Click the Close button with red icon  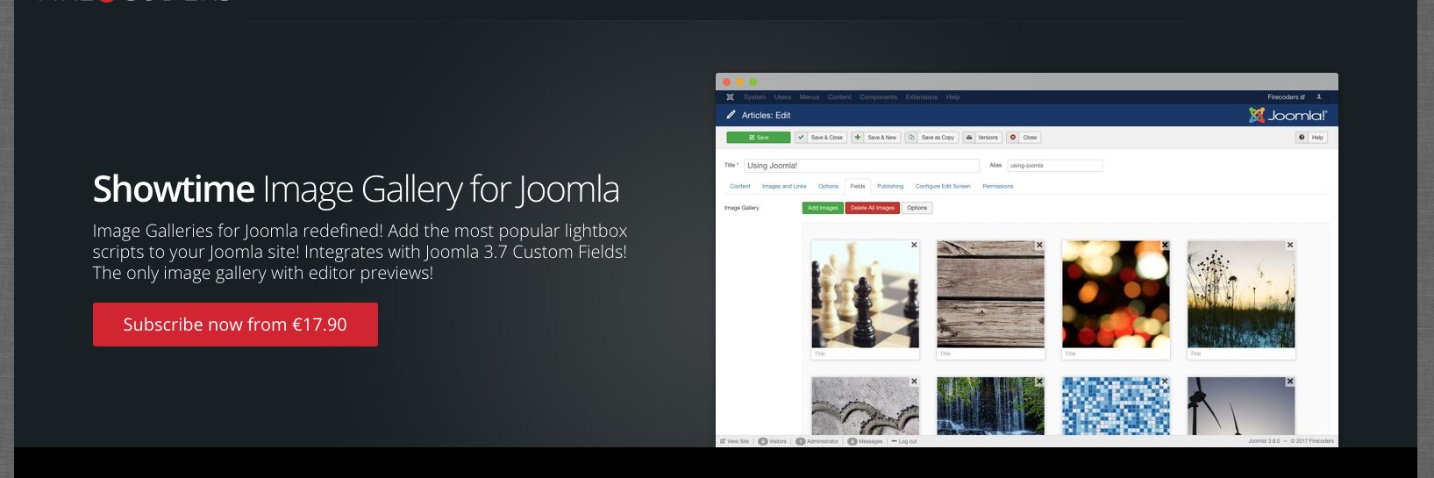coord(1024,138)
